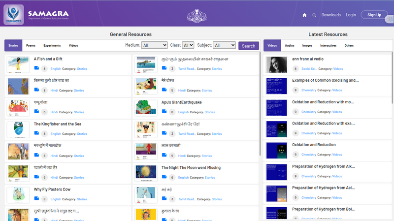Open the Interactives tab
Viewport: 394px width, 221px height.
[328, 46]
